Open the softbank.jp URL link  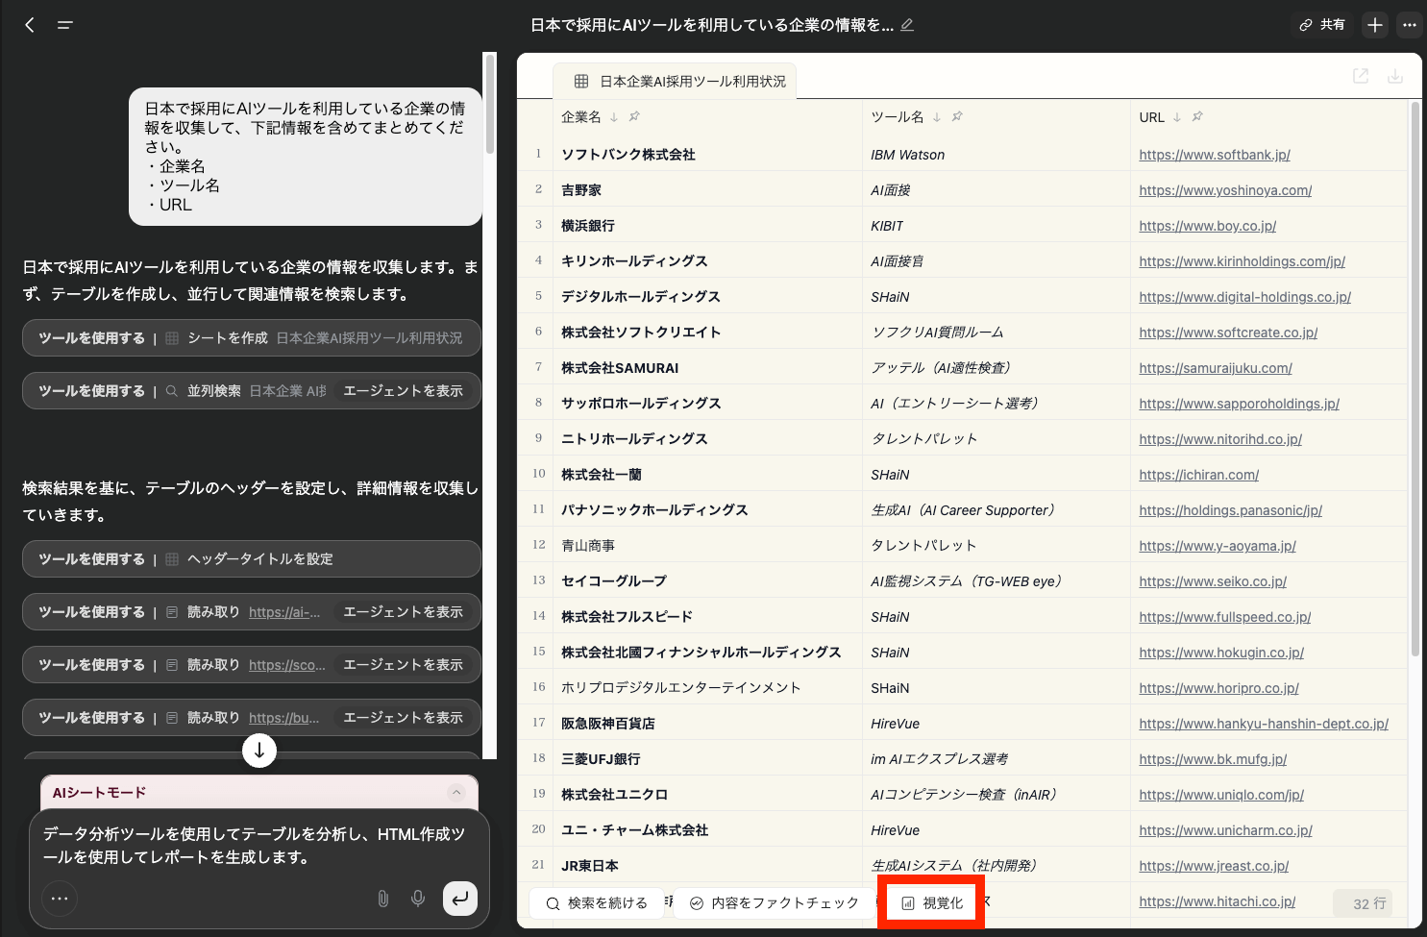click(x=1214, y=155)
